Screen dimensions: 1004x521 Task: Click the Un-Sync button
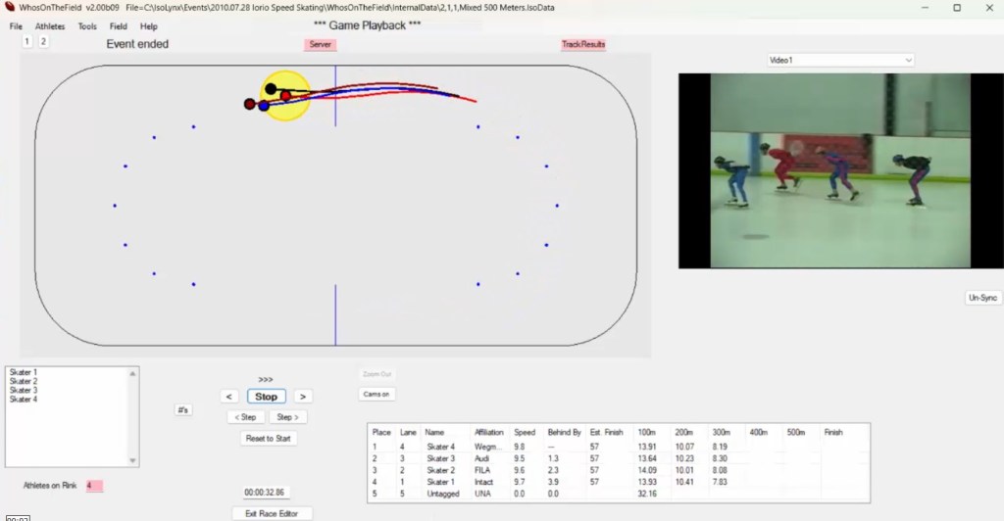point(982,298)
